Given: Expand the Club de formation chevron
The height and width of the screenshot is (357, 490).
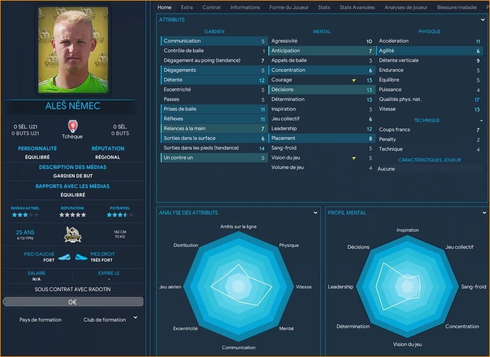Looking at the screenshot, I should (x=135, y=317).
